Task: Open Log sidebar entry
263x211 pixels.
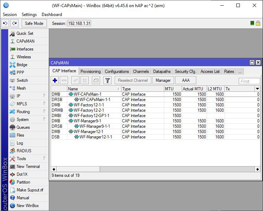Action: 28,143
